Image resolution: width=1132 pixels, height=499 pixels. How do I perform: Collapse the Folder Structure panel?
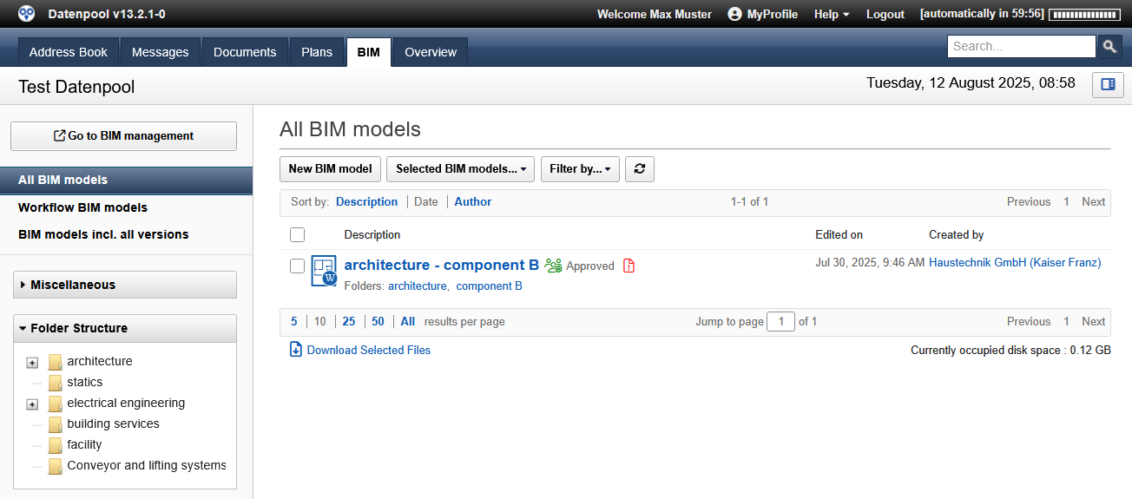pyautogui.click(x=125, y=328)
